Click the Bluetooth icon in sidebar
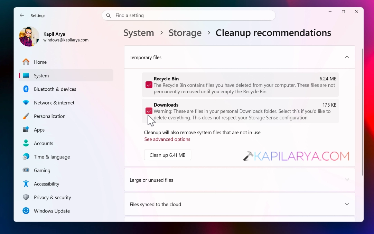 26,89
